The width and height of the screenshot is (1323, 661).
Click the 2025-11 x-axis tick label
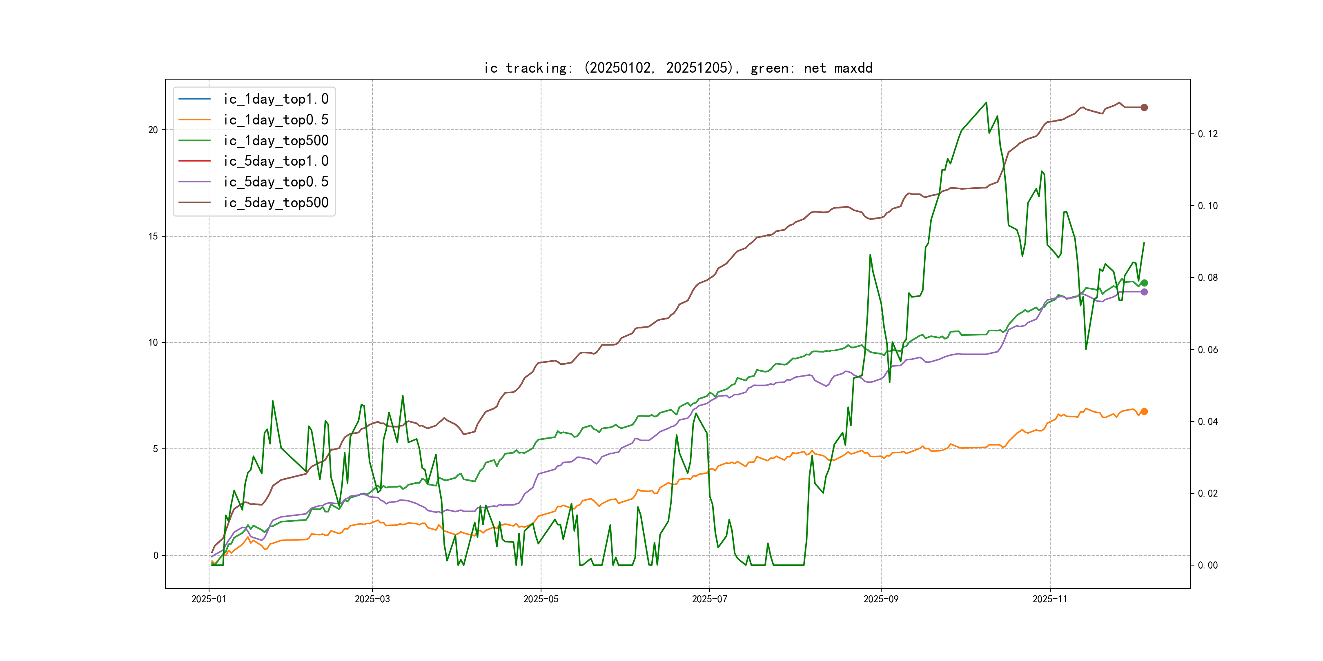point(1050,599)
